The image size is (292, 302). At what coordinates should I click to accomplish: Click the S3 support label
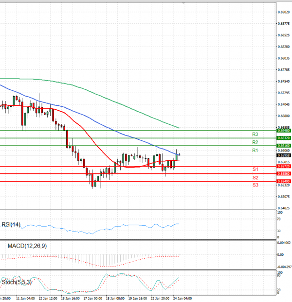[255, 185]
